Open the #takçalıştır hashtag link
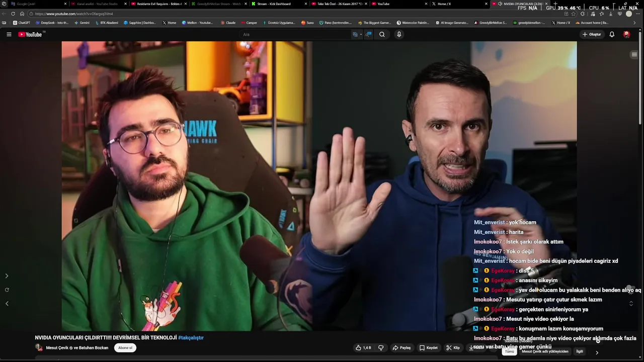Image resolution: width=644 pixels, height=362 pixels. coord(191,337)
